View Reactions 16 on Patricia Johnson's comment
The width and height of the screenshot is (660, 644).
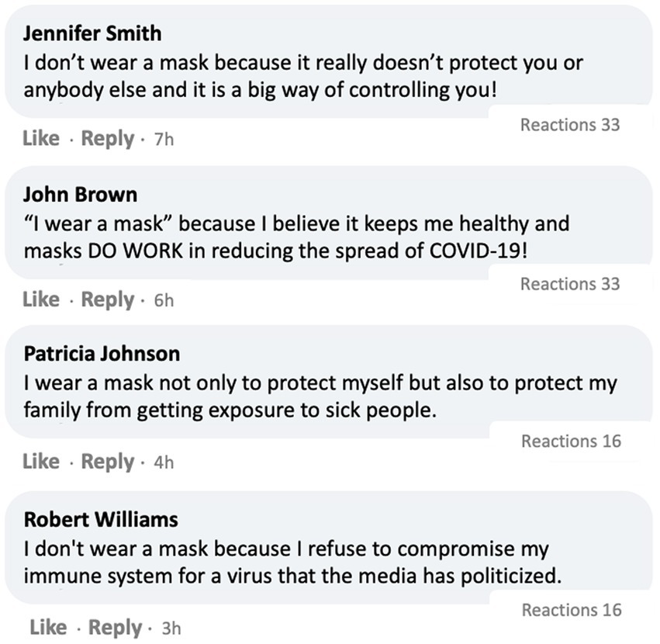[x=571, y=441]
